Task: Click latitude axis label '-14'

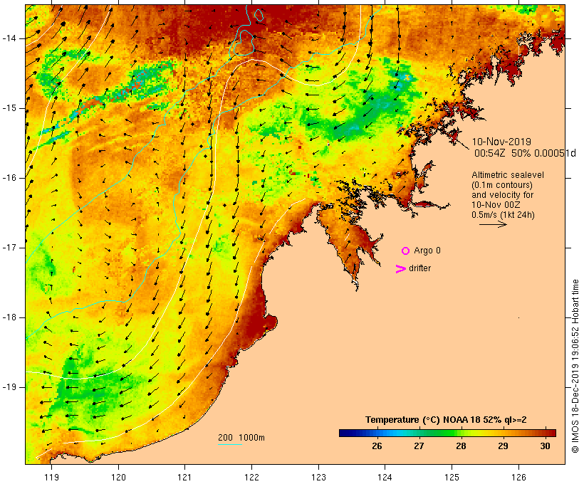Action: tap(9, 38)
